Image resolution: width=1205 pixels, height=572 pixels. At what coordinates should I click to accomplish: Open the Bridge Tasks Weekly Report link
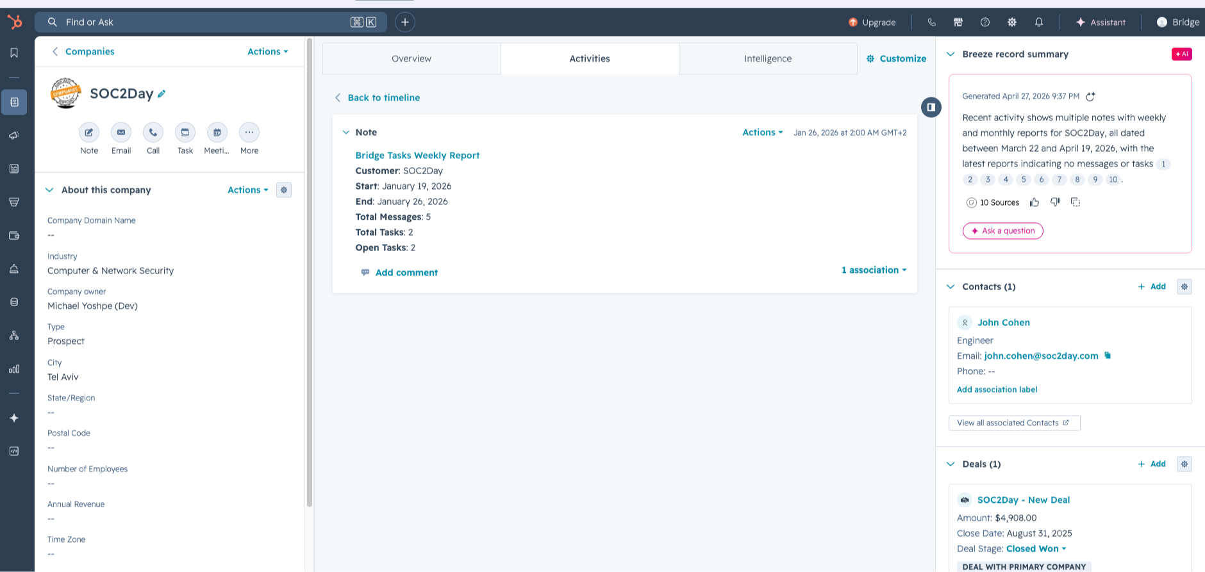point(417,155)
